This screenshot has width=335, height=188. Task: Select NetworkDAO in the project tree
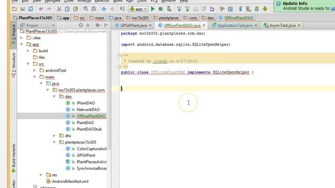click(88, 110)
